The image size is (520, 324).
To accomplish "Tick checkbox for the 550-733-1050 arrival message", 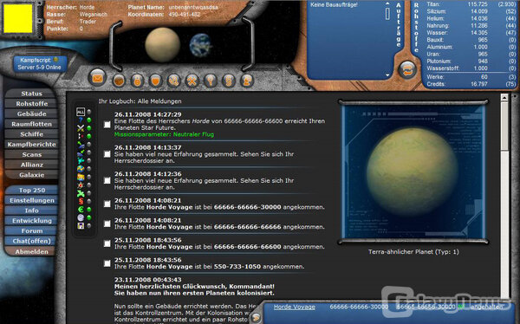I will click(x=107, y=263).
